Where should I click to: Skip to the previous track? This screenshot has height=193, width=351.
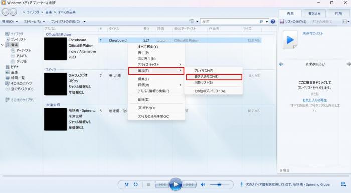click(162, 184)
